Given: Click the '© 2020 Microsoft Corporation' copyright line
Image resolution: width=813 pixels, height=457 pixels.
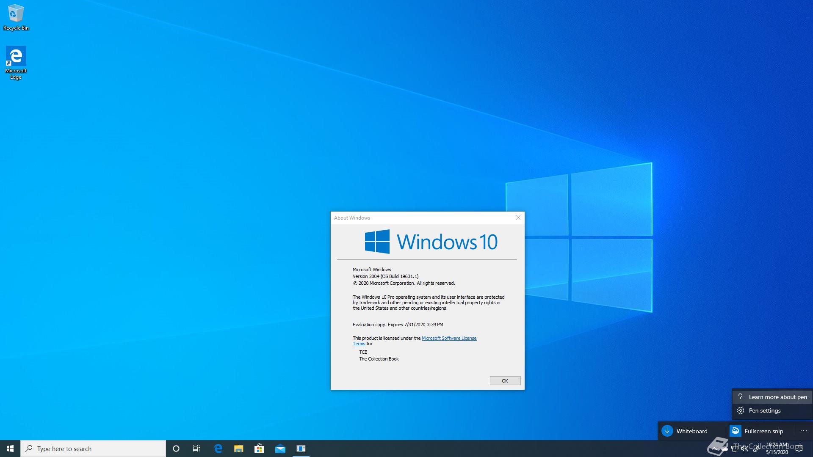Looking at the screenshot, I should tap(404, 283).
